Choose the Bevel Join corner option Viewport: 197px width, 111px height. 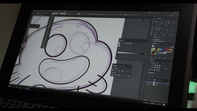click(x=159, y=68)
